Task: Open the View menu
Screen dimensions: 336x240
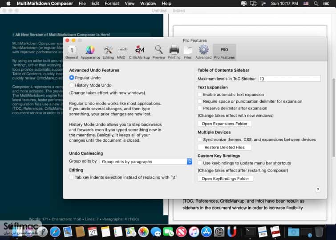Action: (x=130, y=4)
